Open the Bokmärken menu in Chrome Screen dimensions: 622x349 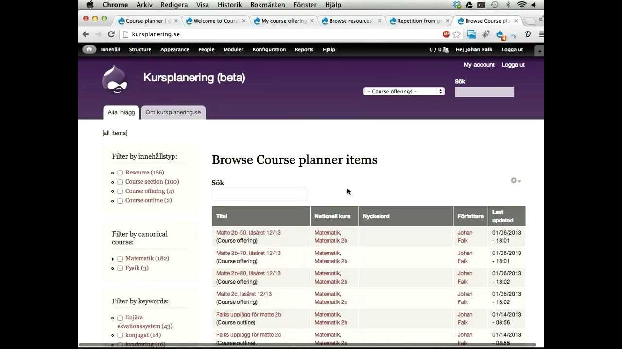point(267,5)
